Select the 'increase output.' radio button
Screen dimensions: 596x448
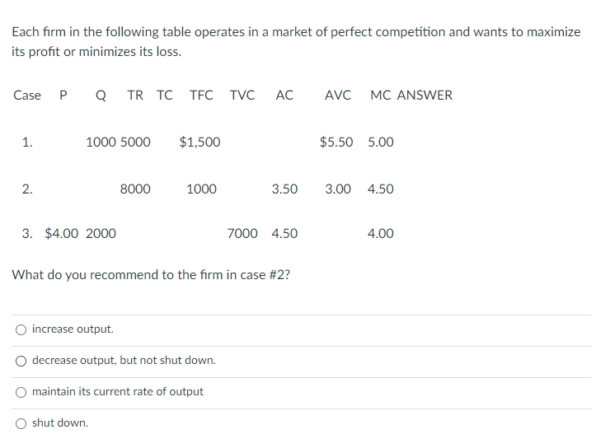(x=21, y=329)
